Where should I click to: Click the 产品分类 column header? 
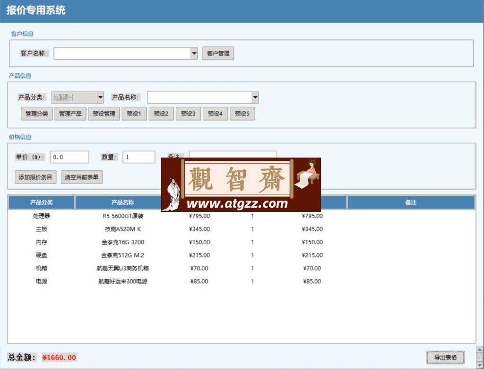tap(42, 203)
